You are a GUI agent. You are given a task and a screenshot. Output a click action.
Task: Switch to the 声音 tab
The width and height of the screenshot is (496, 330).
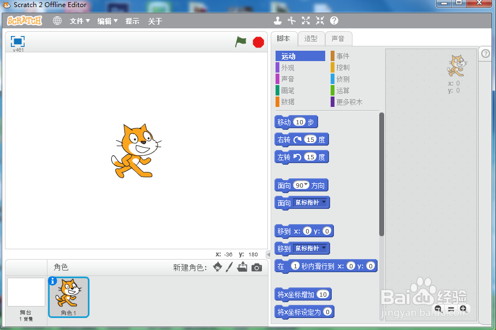coord(338,39)
